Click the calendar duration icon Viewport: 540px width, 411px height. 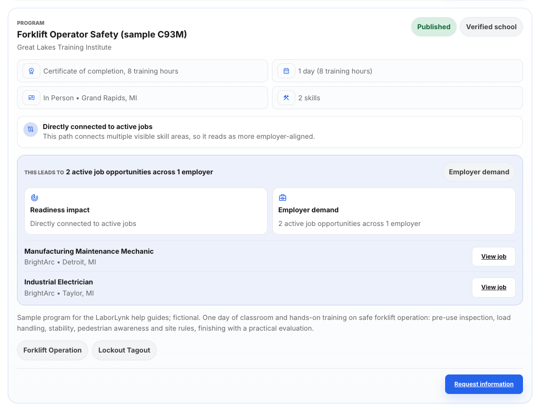coord(286,71)
